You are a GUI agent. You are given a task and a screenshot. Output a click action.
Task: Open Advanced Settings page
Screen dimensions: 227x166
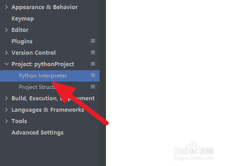click(x=37, y=133)
